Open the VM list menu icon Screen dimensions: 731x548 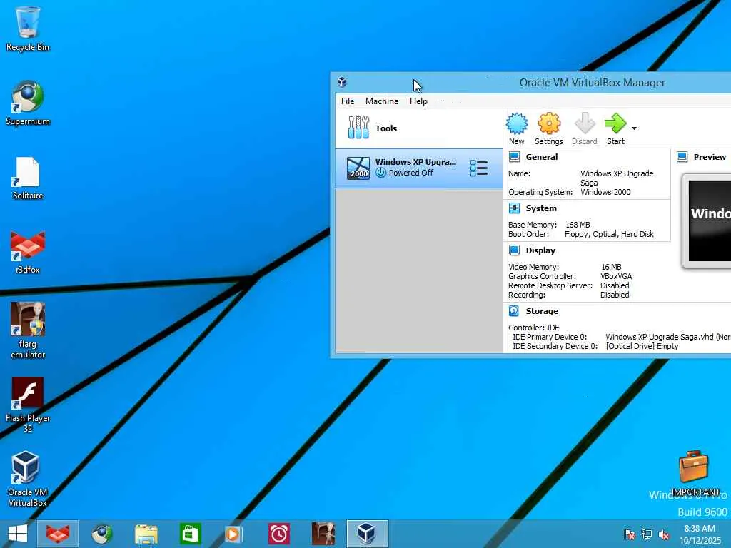point(479,168)
